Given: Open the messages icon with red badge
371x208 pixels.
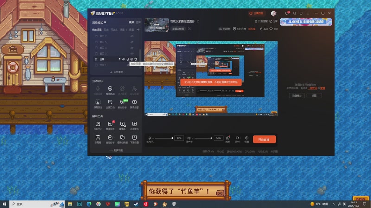Looking at the screenshot, I should [x=287, y=13].
